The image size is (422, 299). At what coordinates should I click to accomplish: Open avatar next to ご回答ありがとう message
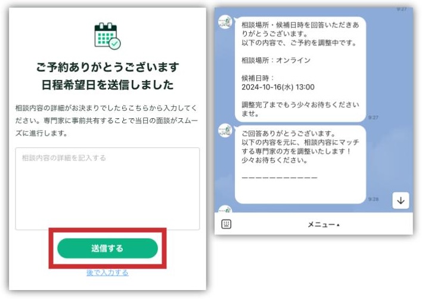coord(225,130)
